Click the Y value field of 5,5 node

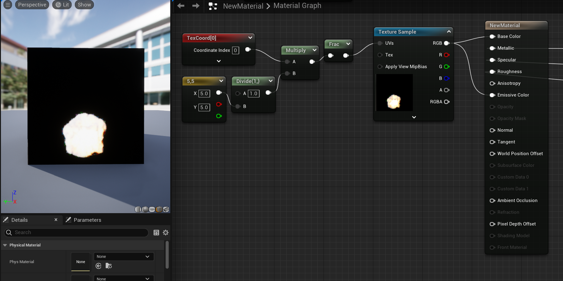tap(204, 107)
